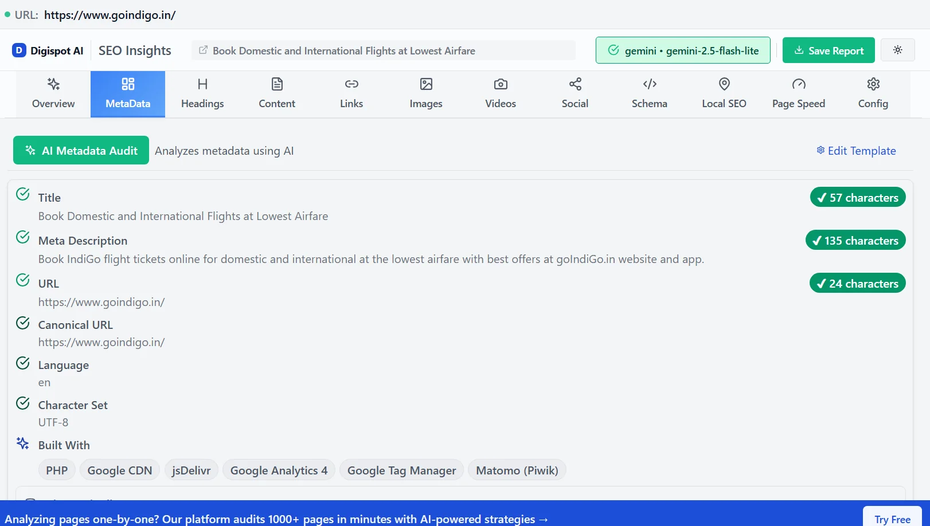Check the Page Speed tab
The width and height of the screenshot is (930, 526).
coord(799,94)
